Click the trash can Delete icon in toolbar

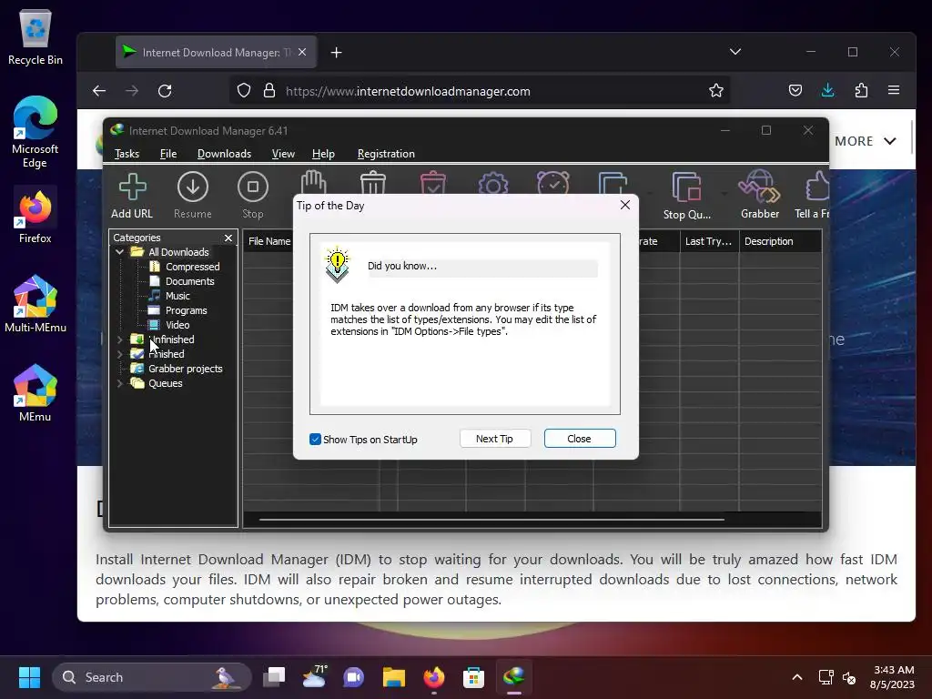point(372,183)
